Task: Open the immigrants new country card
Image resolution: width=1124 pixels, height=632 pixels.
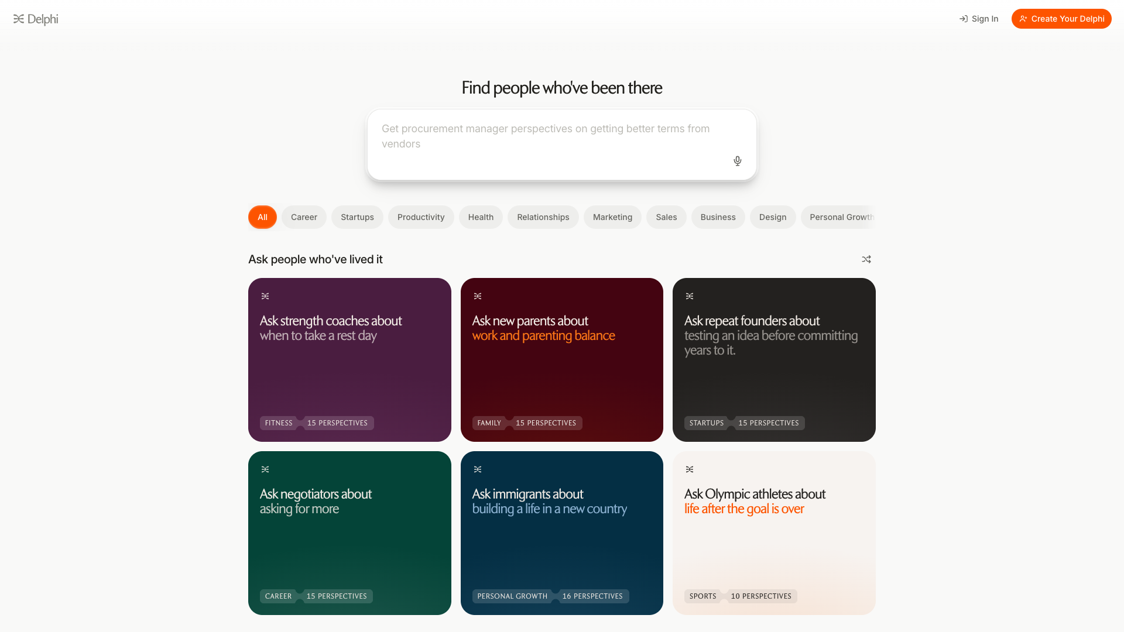Action: [562, 533]
